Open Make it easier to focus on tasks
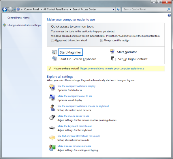The image size is (173, 159). click(74, 146)
